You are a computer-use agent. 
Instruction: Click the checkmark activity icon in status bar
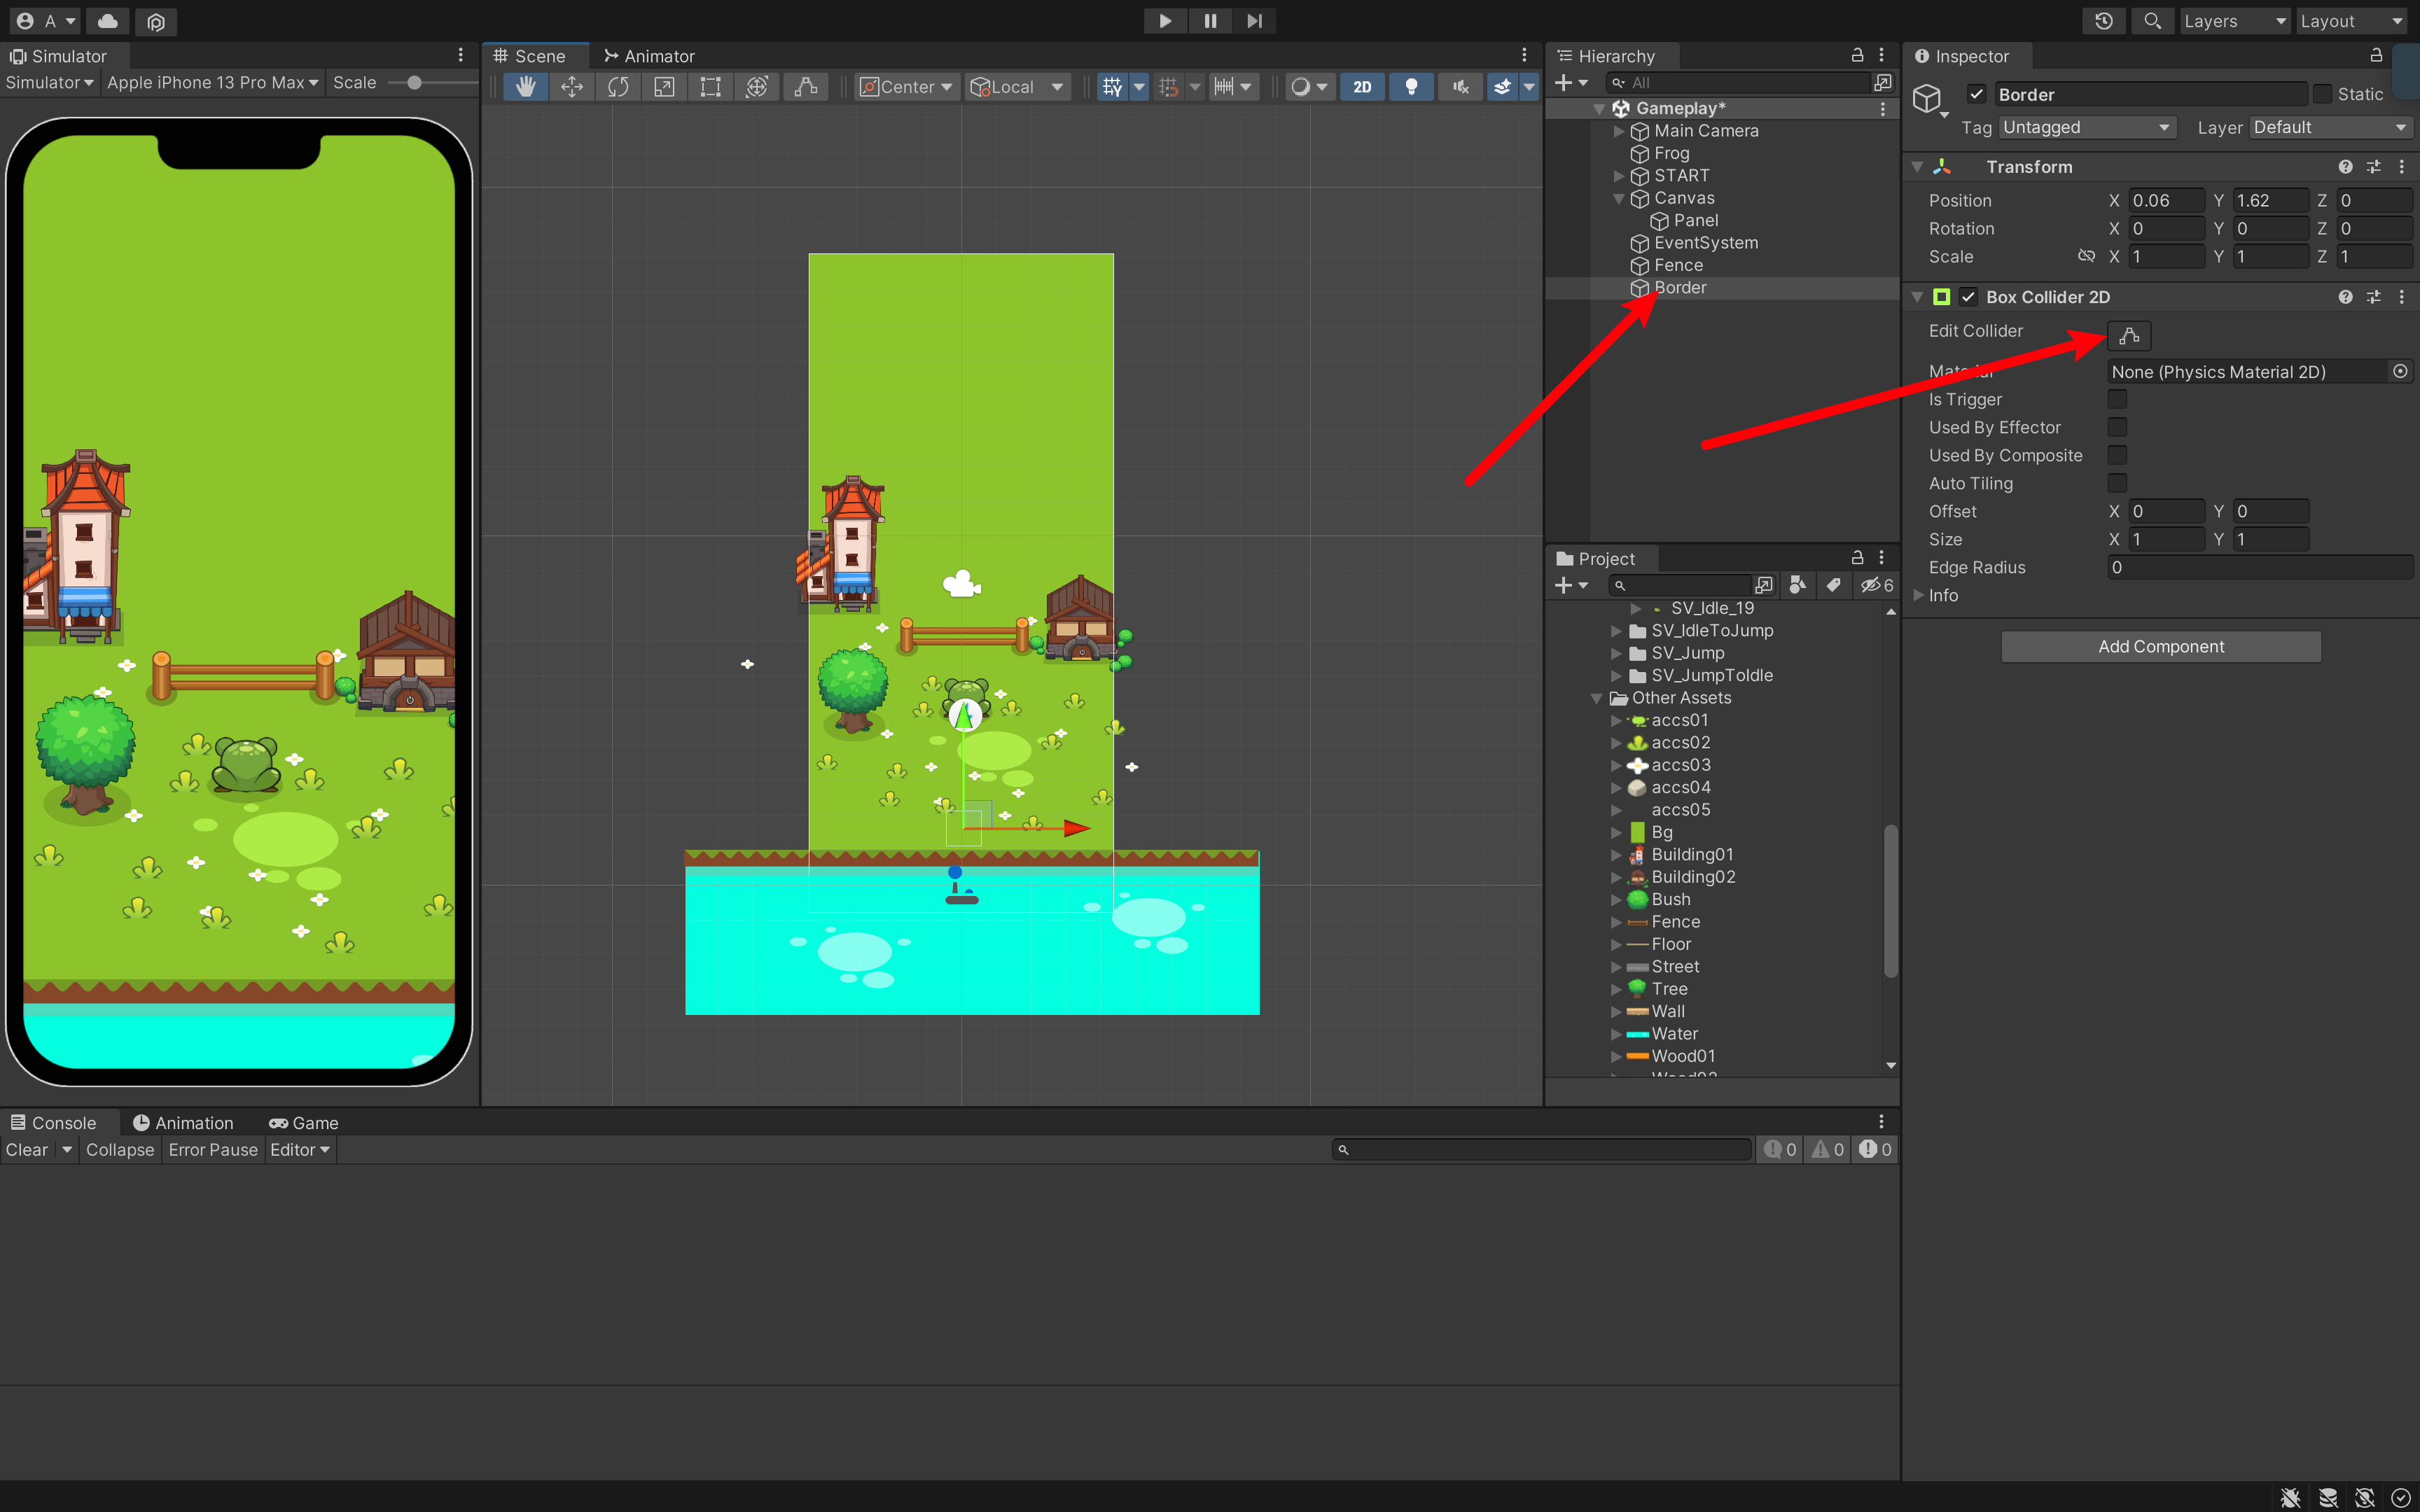click(2400, 1497)
